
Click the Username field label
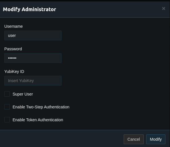click(x=13, y=26)
